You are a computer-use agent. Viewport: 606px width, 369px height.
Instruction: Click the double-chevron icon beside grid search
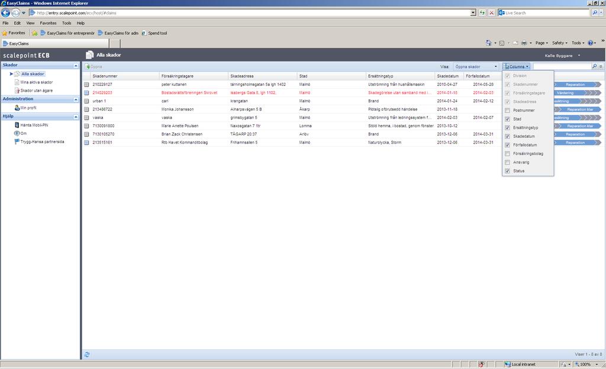601,66
